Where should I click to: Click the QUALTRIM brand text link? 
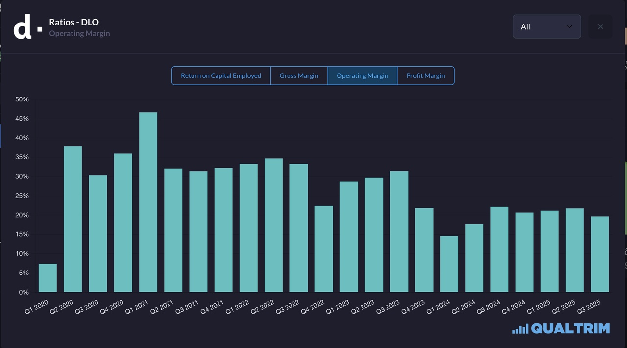570,328
